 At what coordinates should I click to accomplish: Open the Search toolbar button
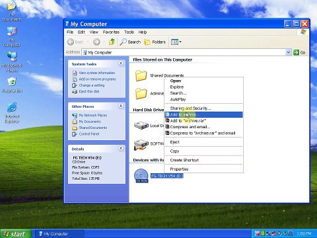click(x=130, y=42)
